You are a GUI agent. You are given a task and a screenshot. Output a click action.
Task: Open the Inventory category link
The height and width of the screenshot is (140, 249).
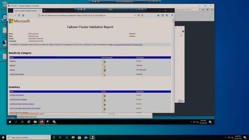click(x=12, y=61)
